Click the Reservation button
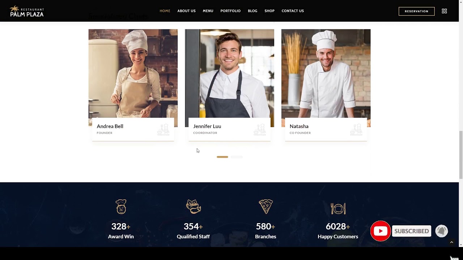Viewport: 463px width, 260px height. pyautogui.click(x=417, y=11)
